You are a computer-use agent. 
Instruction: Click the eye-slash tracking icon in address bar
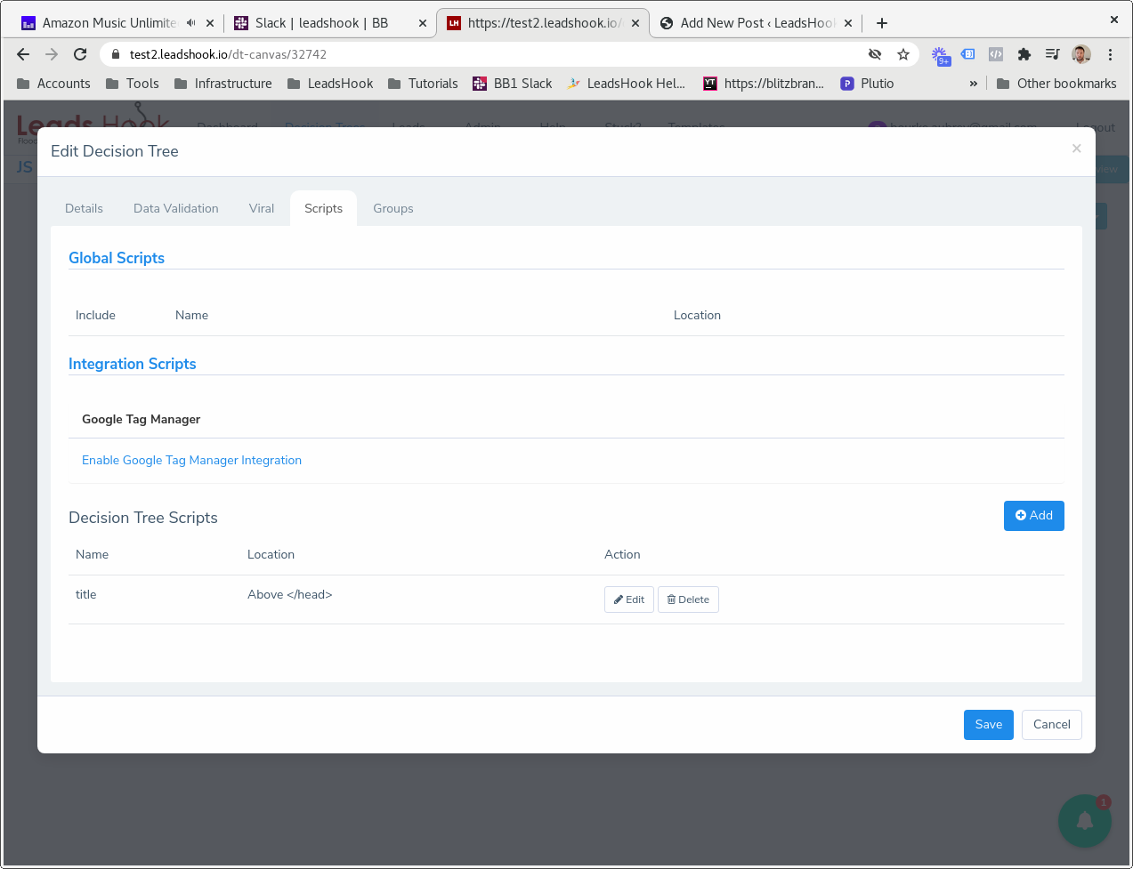click(x=875, y=54)
